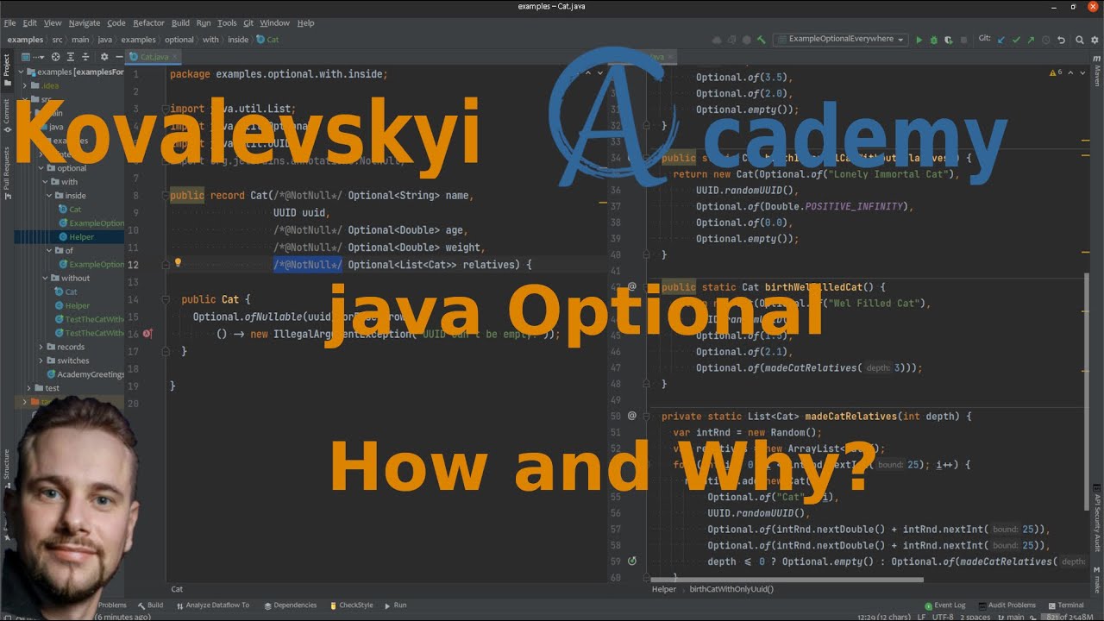Open the Run tool window
Viewport: 1104px width, 621px height.
click(x=396, y=605)
